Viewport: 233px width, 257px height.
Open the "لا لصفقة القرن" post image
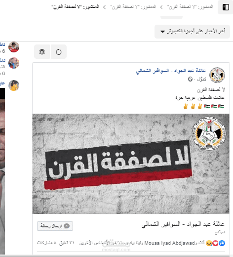click(x=131, y=164)
